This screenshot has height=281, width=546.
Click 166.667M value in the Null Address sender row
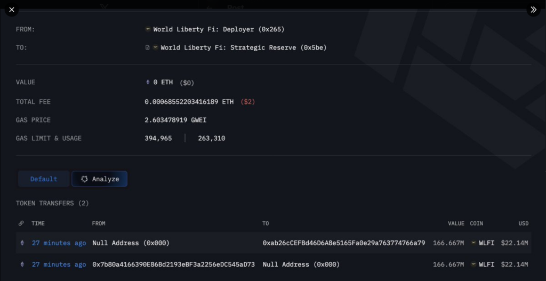coord(448,243)
